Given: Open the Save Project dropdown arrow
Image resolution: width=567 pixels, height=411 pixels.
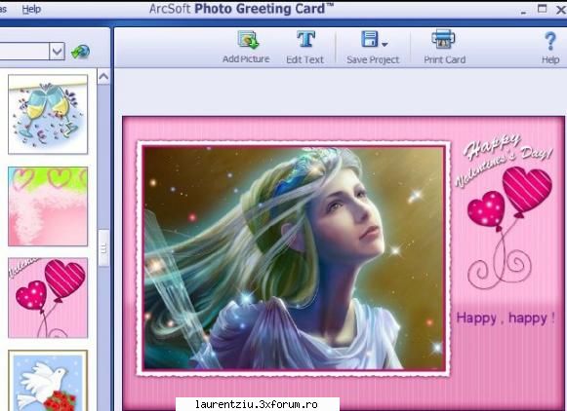Looking at the screenshot, I should [385, 44].
